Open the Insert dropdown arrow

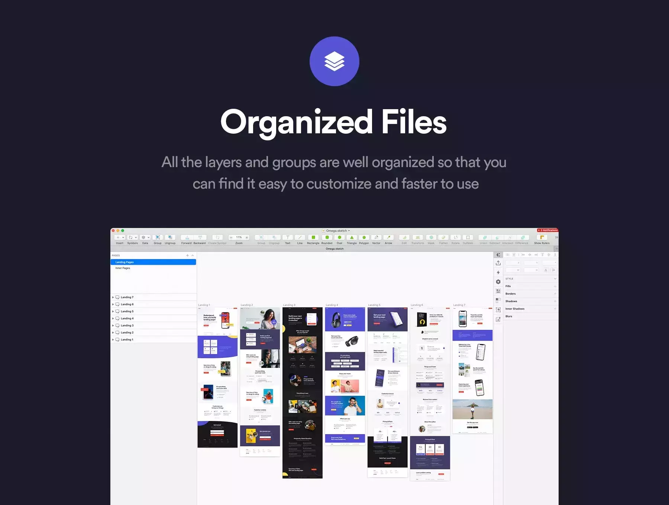click(x=123, y=237)
